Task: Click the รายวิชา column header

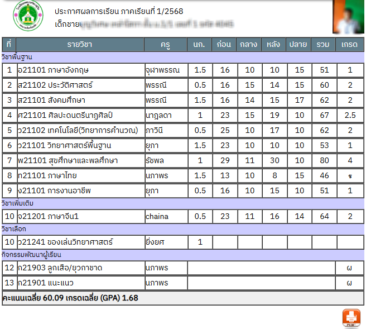Action: click(x=80, y=44)
